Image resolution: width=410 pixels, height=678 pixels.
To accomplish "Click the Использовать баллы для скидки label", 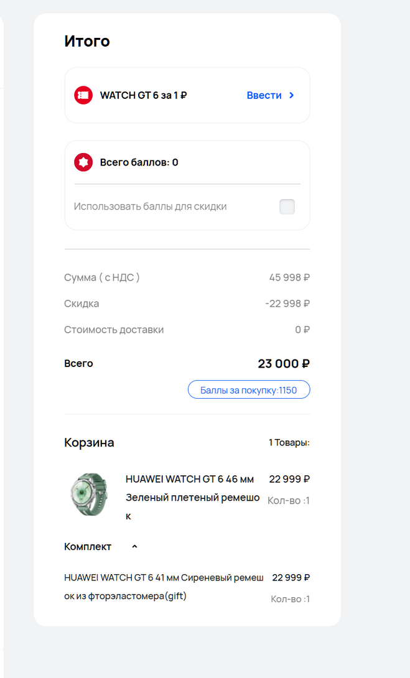I will (x=150, y=207).
